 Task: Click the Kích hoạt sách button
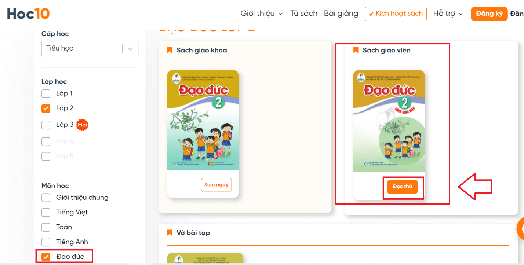396,14
